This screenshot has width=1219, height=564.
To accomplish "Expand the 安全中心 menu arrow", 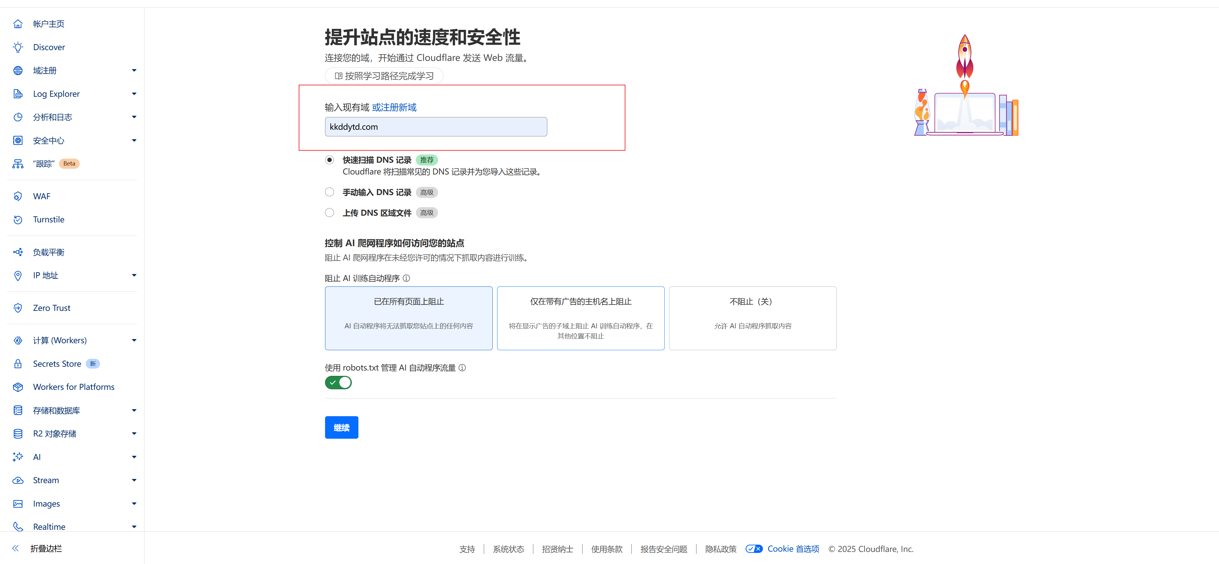I will [x=134, y=141].
